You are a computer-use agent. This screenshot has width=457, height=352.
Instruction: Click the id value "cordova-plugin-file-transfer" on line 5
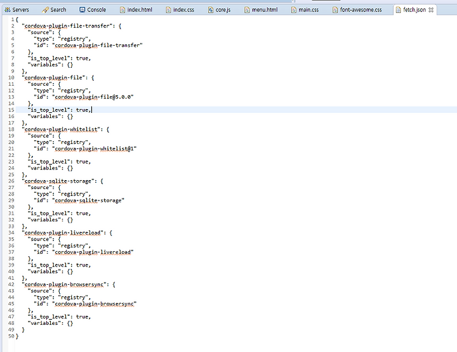pos(97,45)
